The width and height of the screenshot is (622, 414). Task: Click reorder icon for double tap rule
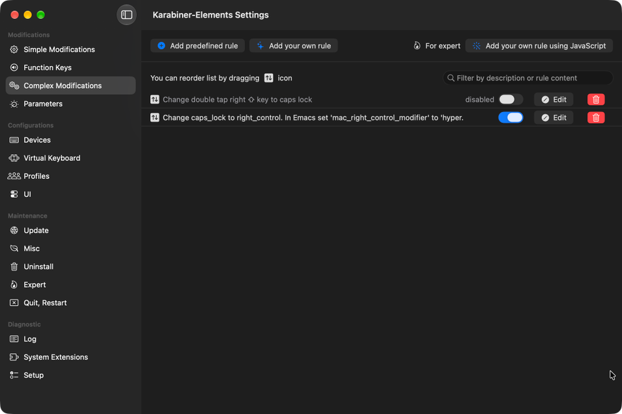click(x=155, y=100)
